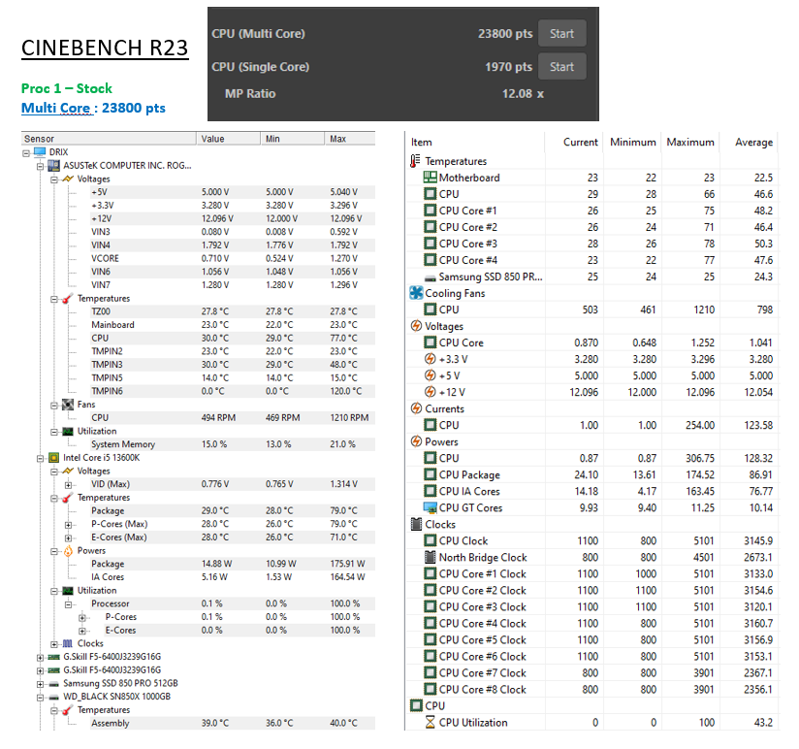Select the IA Cores power row
Viewport: 799px width, 749px height.
(x=233, y=577)
